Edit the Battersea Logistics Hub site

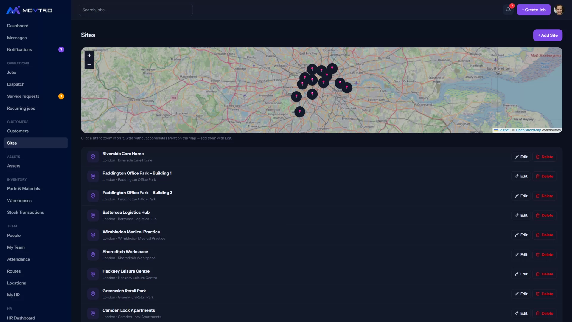pos(521,216)
